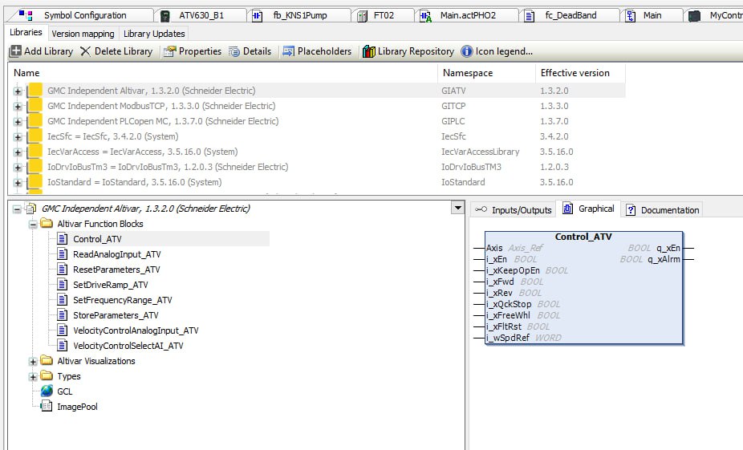
Task: Click yellow library icon of IecSfc row
Action: coord(35,136)
